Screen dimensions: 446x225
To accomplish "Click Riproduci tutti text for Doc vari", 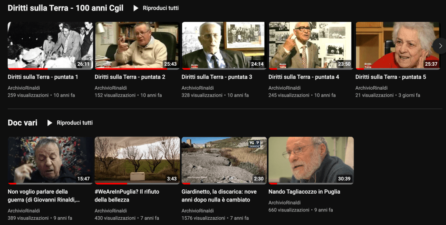I will coord(75,123).
